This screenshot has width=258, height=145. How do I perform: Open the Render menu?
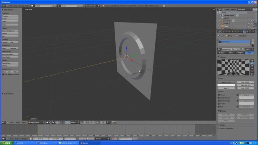click(x=21, y=6)
